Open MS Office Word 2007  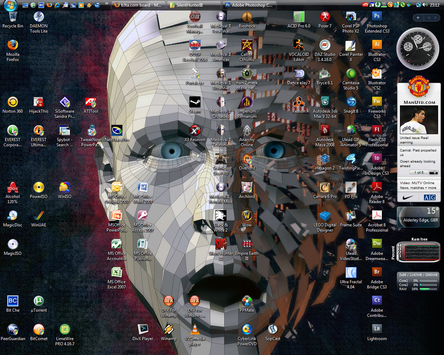tap(143, 193)
